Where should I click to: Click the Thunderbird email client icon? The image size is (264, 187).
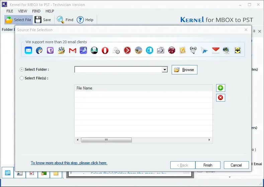[x=39, y=50]
